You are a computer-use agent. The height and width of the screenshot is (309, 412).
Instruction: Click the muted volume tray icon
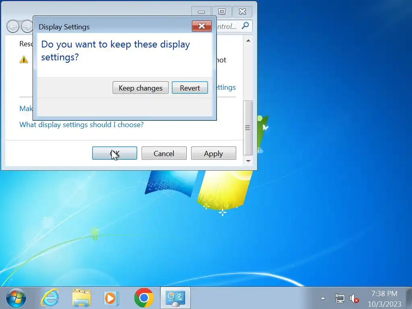click(354, 299)
